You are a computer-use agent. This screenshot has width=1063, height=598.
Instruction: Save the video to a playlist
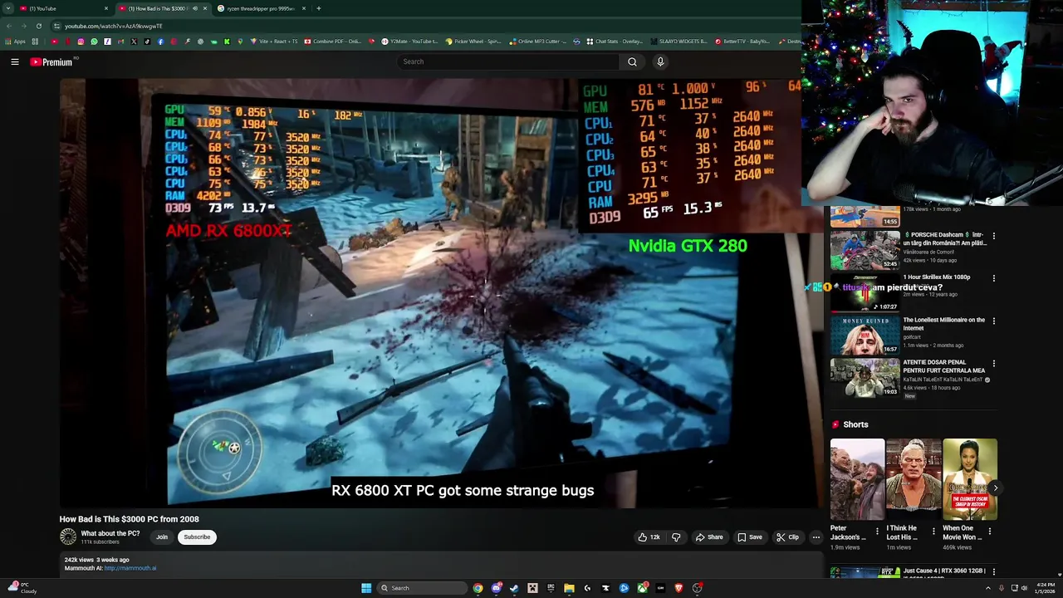tap(750, 537)
